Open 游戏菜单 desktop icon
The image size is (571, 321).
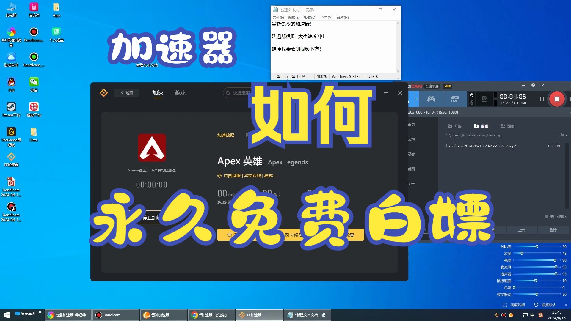11,59
